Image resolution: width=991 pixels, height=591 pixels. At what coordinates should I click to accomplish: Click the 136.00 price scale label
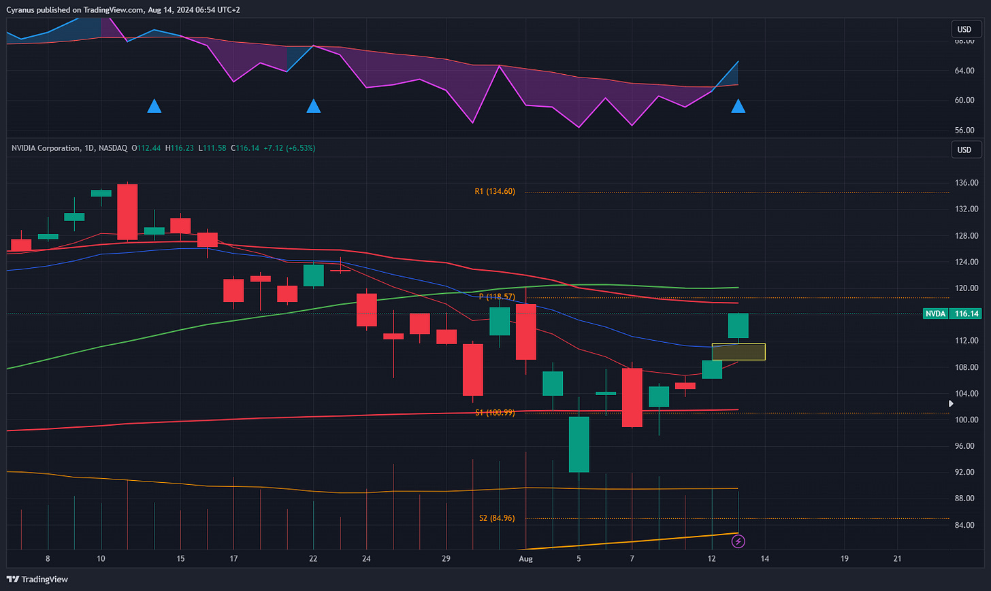tap(966, 183)
